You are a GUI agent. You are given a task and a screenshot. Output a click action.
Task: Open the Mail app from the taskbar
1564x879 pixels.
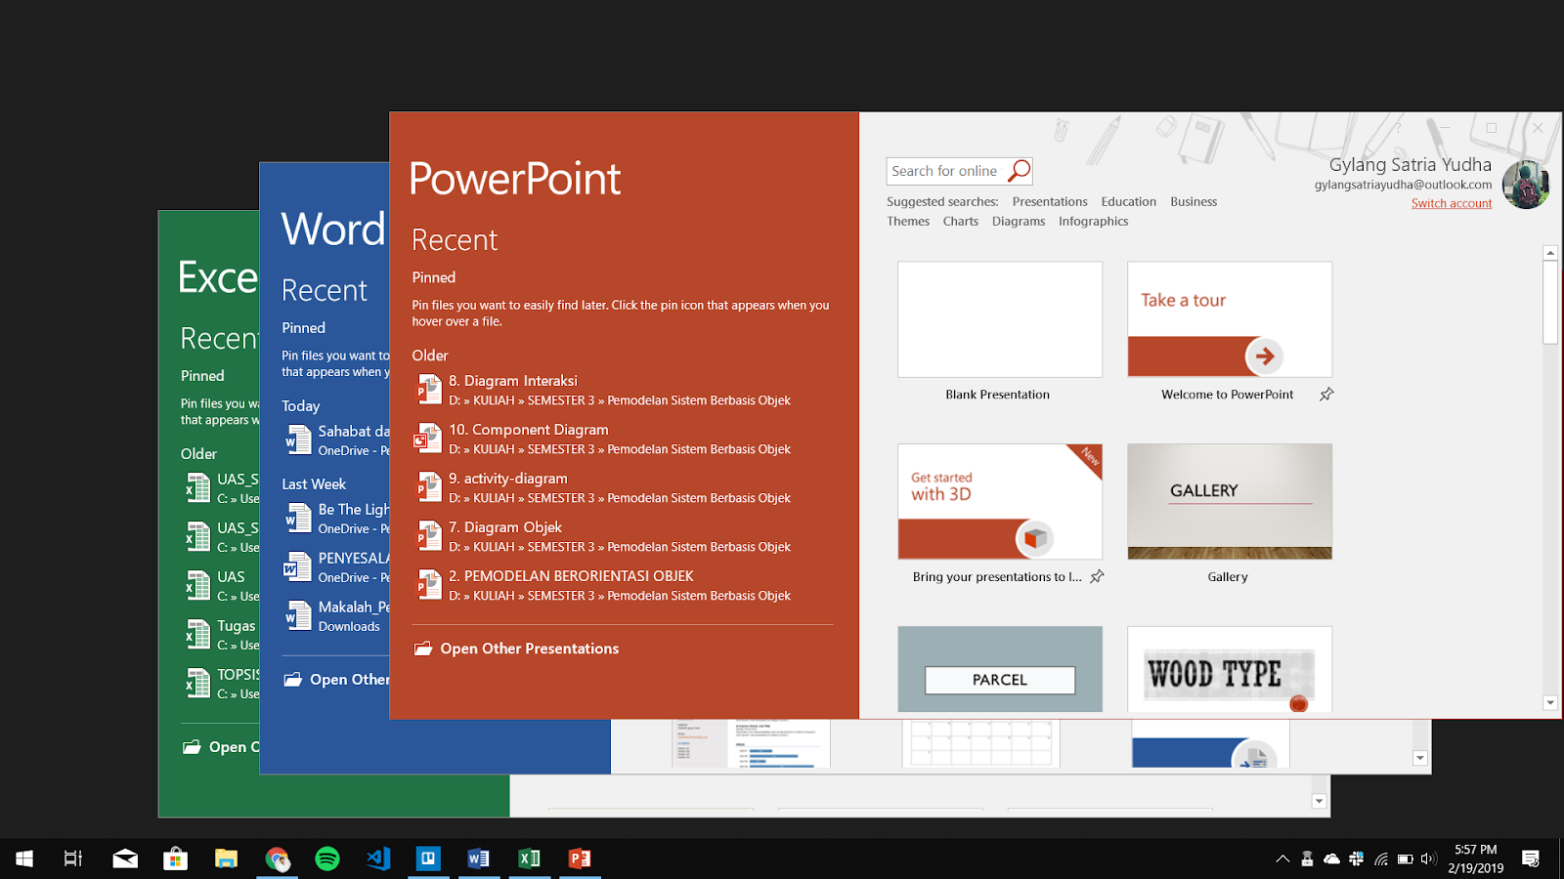click(x=125, y=858)
